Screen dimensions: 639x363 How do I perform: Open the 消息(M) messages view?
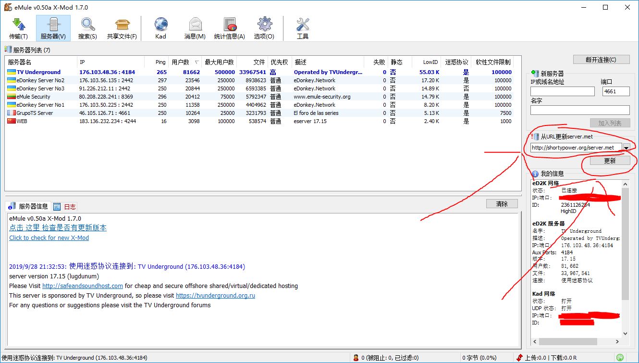point(195,28)
